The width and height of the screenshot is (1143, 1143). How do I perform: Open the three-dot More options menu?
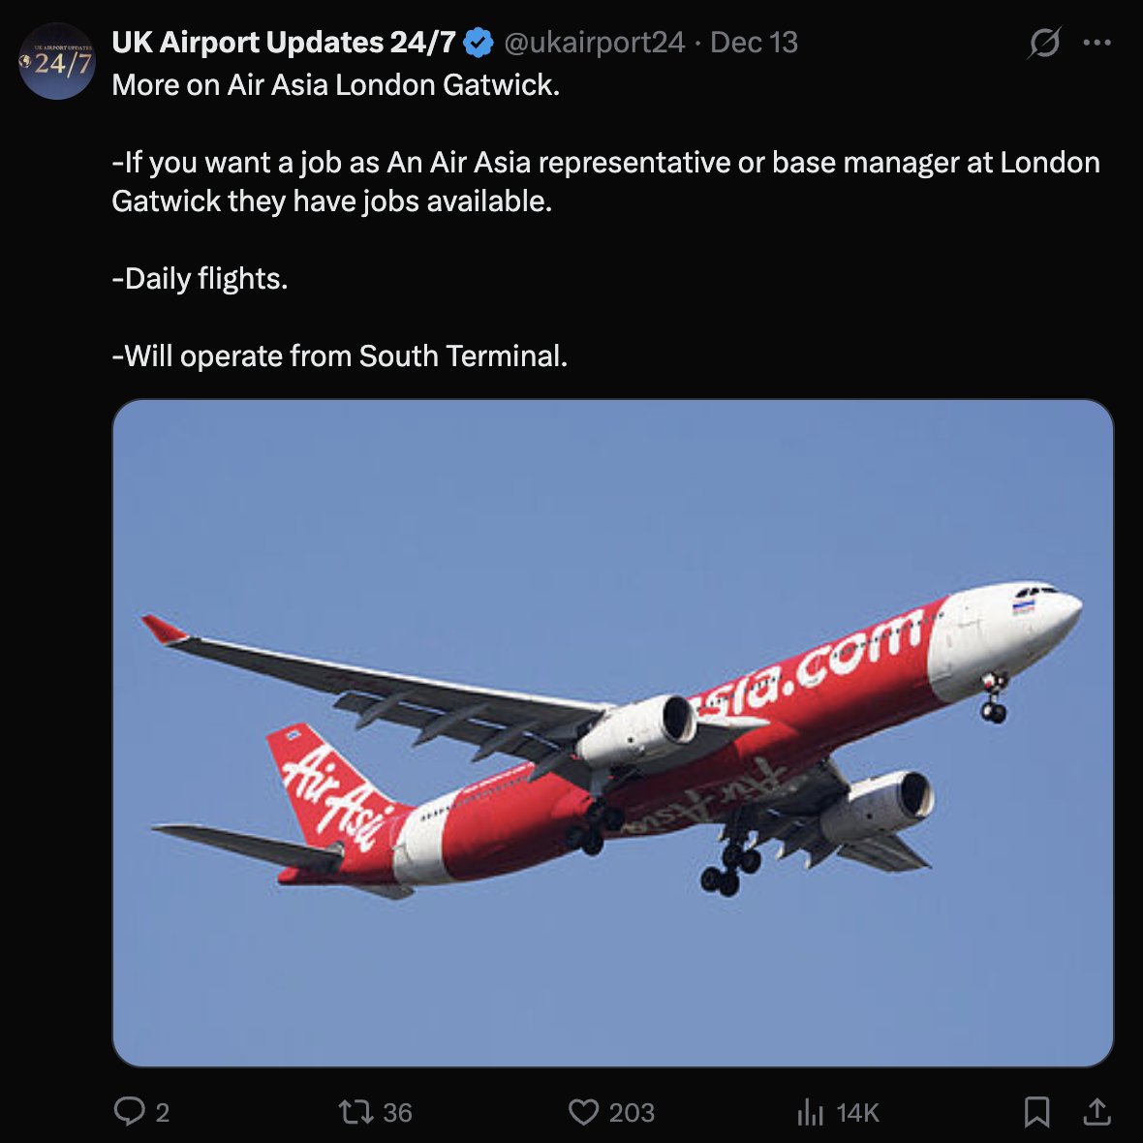1097,43
